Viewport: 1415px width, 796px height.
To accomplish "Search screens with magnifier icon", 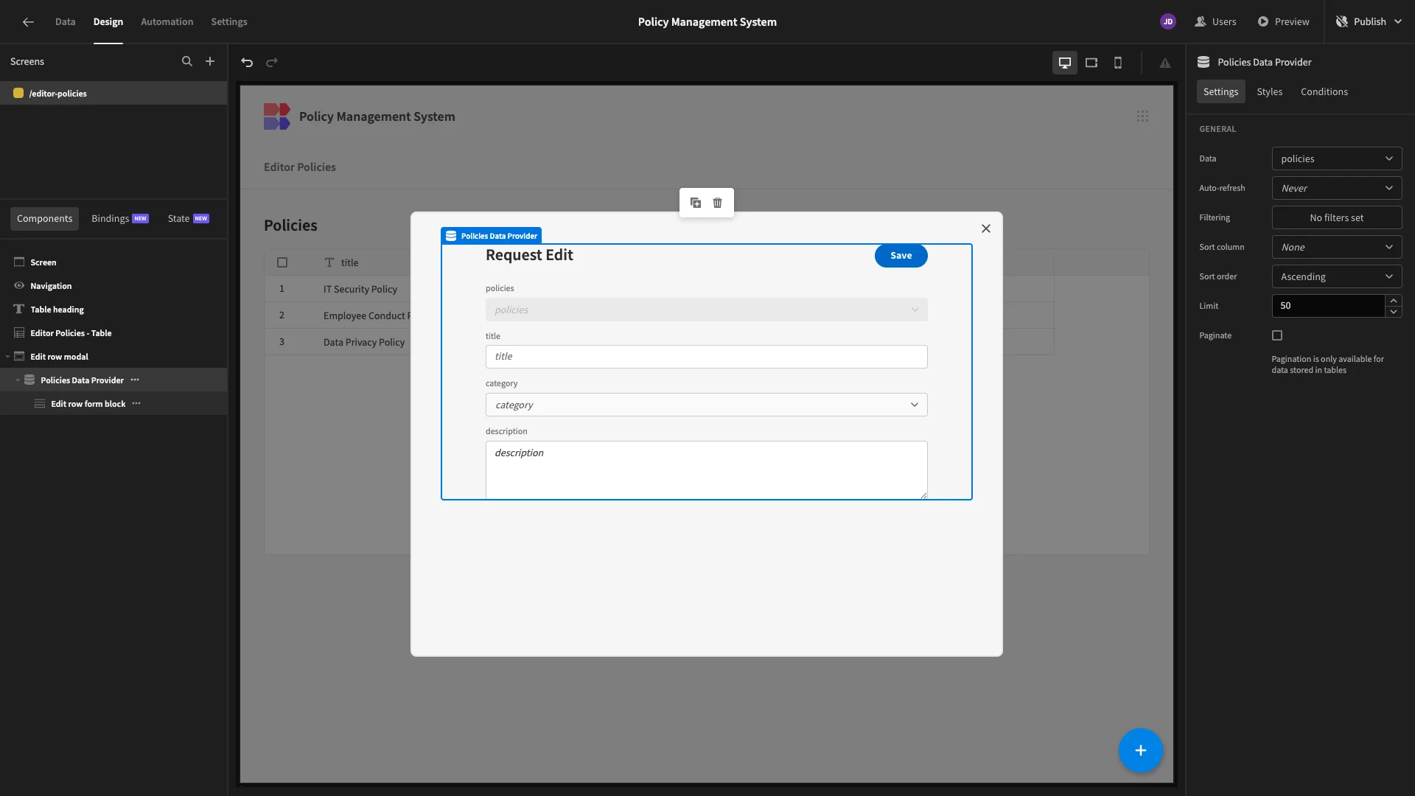I will [187, 62].
